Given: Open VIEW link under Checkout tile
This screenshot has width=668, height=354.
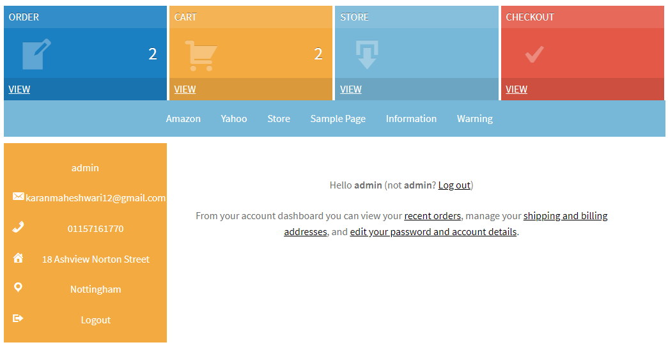Looking at the screenshot, I should [x=517, y=89].
